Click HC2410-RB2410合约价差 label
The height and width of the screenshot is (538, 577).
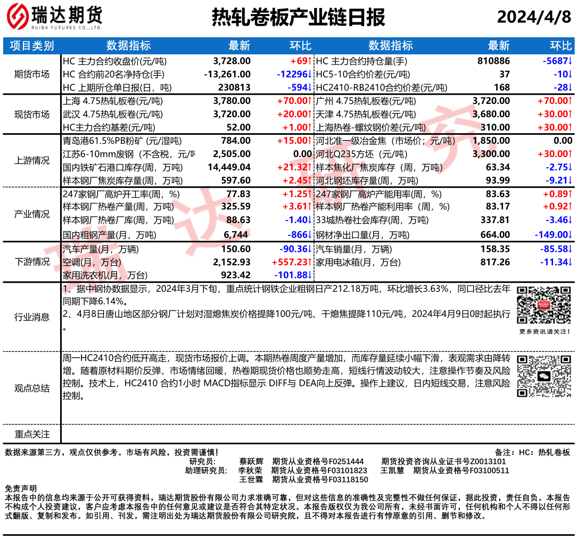tap(382, 88)
